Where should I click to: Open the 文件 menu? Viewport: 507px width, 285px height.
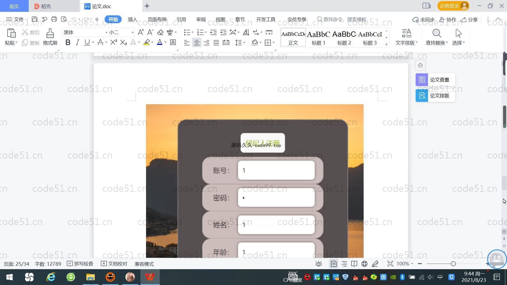coord(15,19)
